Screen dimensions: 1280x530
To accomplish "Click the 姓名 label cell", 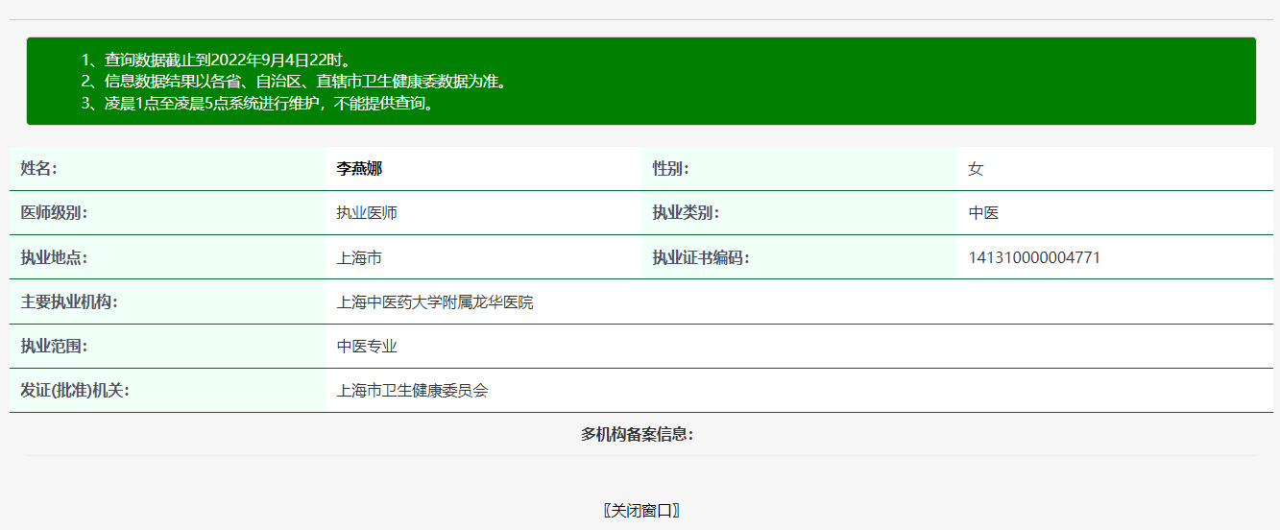I will 168,169.
